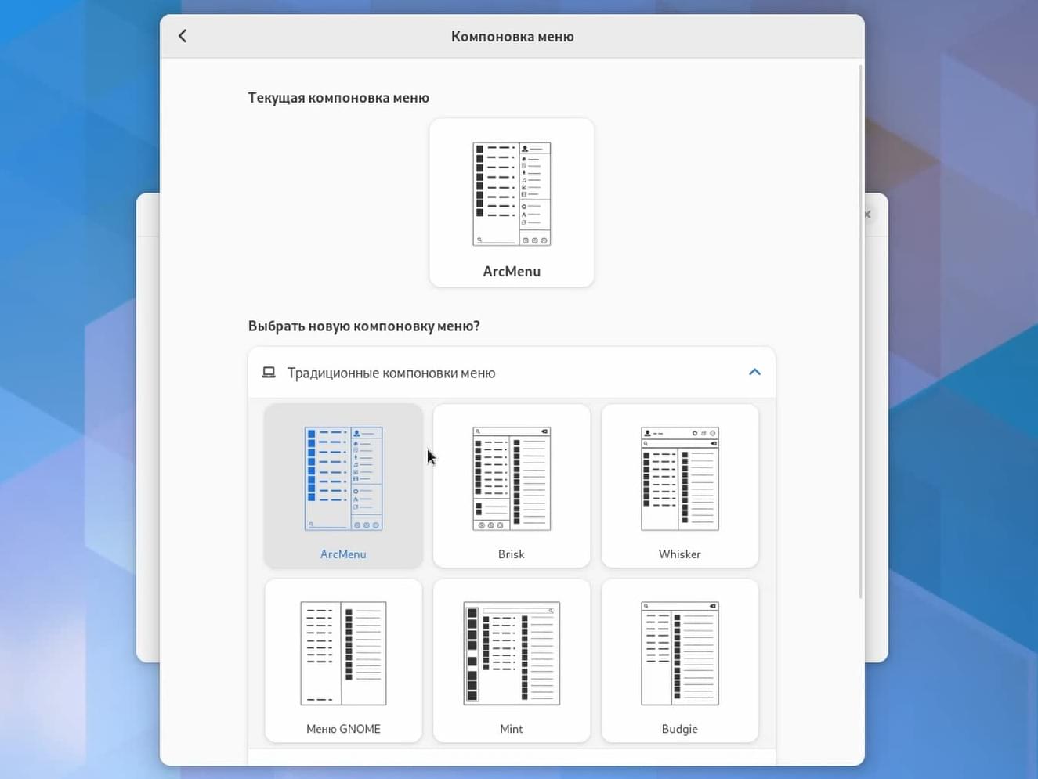
Task: Collapse Традиционные компоновки меню chevron
Action: point(754,372)
